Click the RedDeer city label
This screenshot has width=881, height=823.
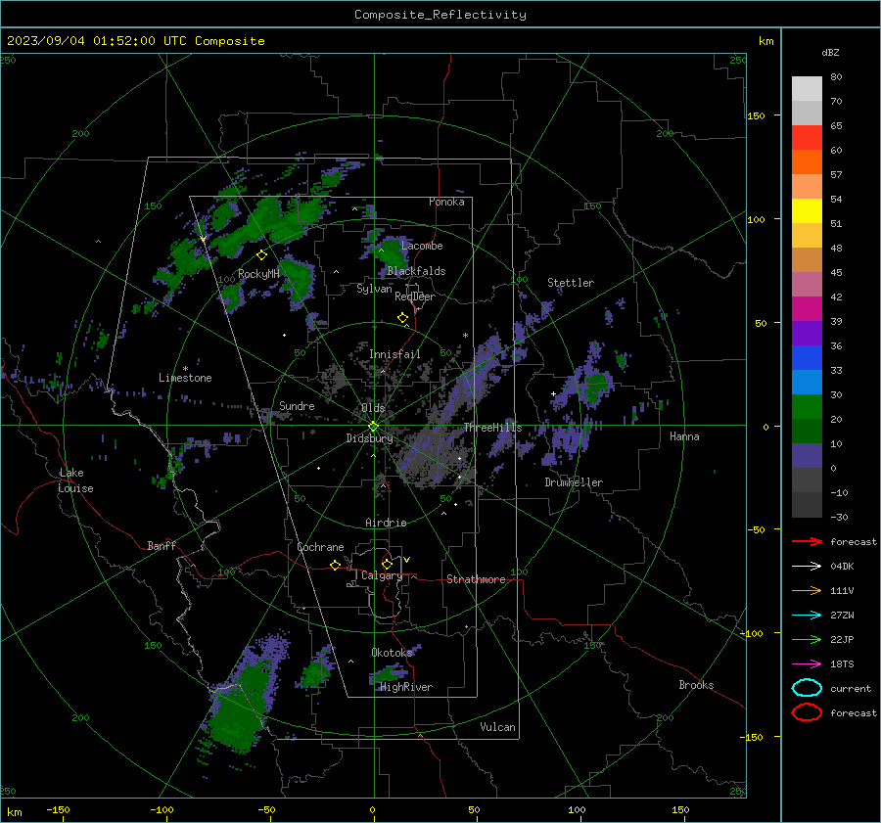(x=415, y=297)
